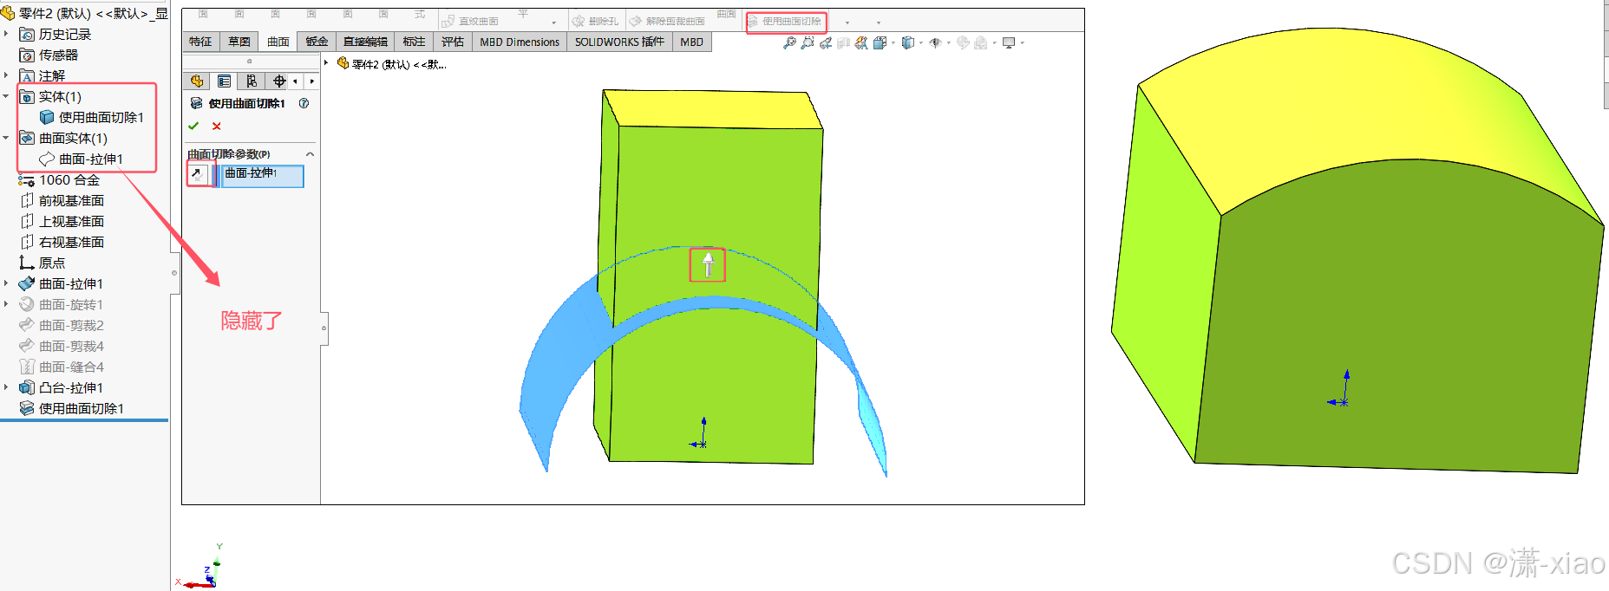
Task: Open the Hide/Show Items eye dropdown
Action: click(939, 42)
